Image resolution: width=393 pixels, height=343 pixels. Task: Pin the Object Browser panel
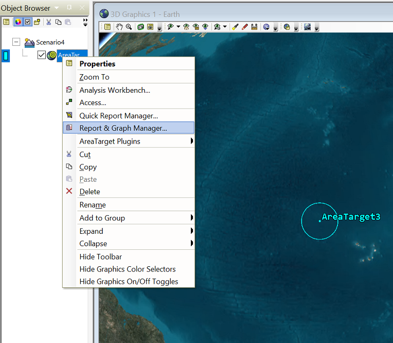point(69,8)
